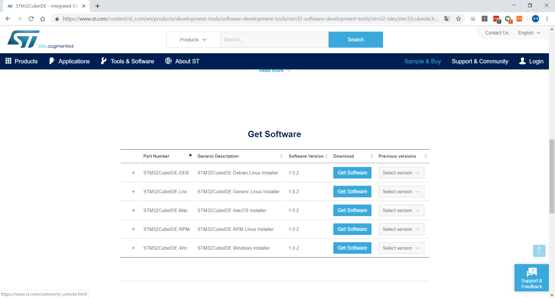The image size is (555, 298).
Task: Close the STM32CubeIDE tab
Action: coord(84,6)
